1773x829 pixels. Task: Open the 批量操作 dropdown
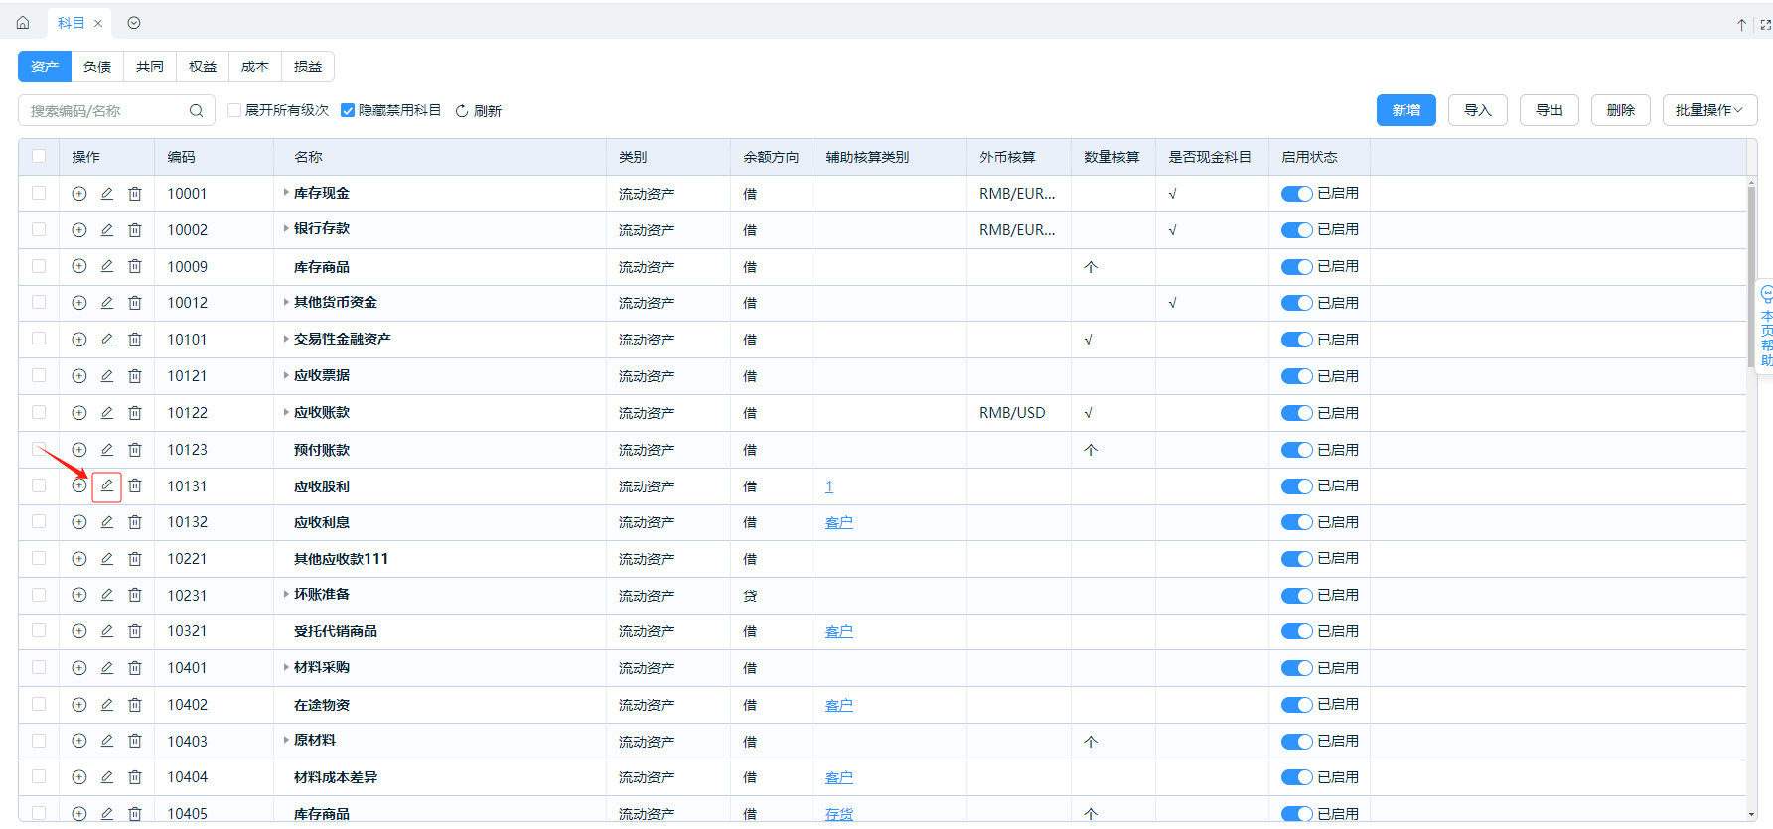click(1709, 110)
